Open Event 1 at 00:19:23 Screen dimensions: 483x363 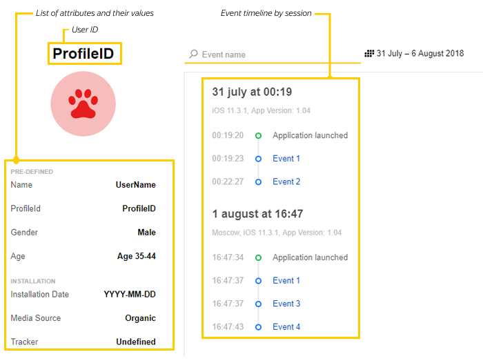pos(286,159)
